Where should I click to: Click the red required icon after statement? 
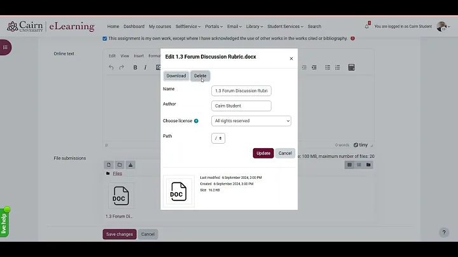[x=352, y=38]
